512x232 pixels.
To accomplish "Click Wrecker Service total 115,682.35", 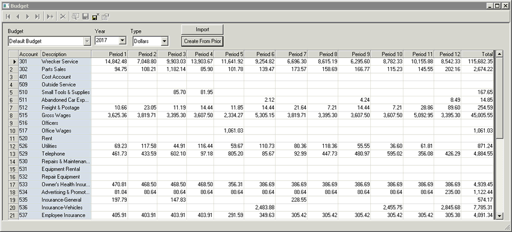I will tap(478, 61).
